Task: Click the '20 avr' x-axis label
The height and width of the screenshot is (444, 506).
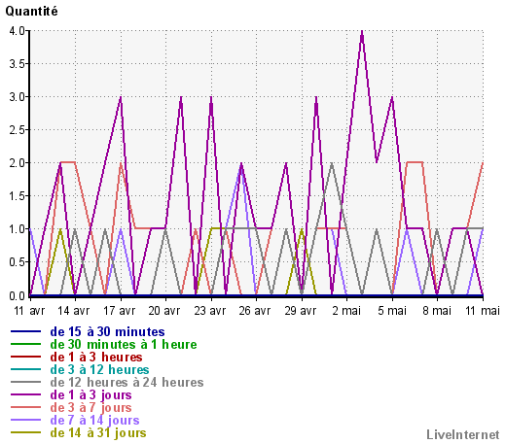Action: tap(164, 311)
